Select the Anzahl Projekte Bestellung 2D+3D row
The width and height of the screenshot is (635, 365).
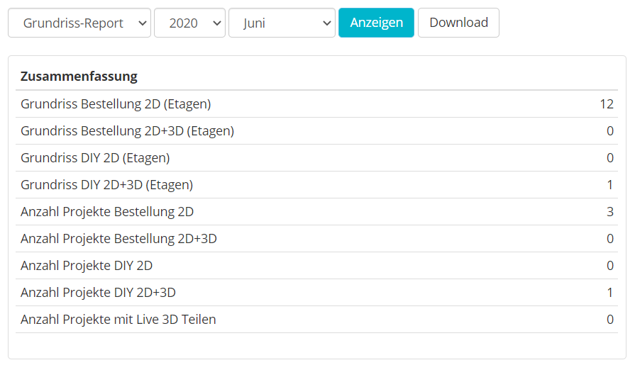[x=316, y=239]
